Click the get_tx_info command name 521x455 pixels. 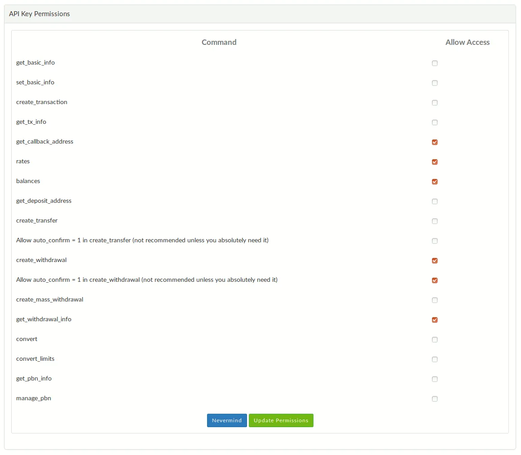click(31, 122)
